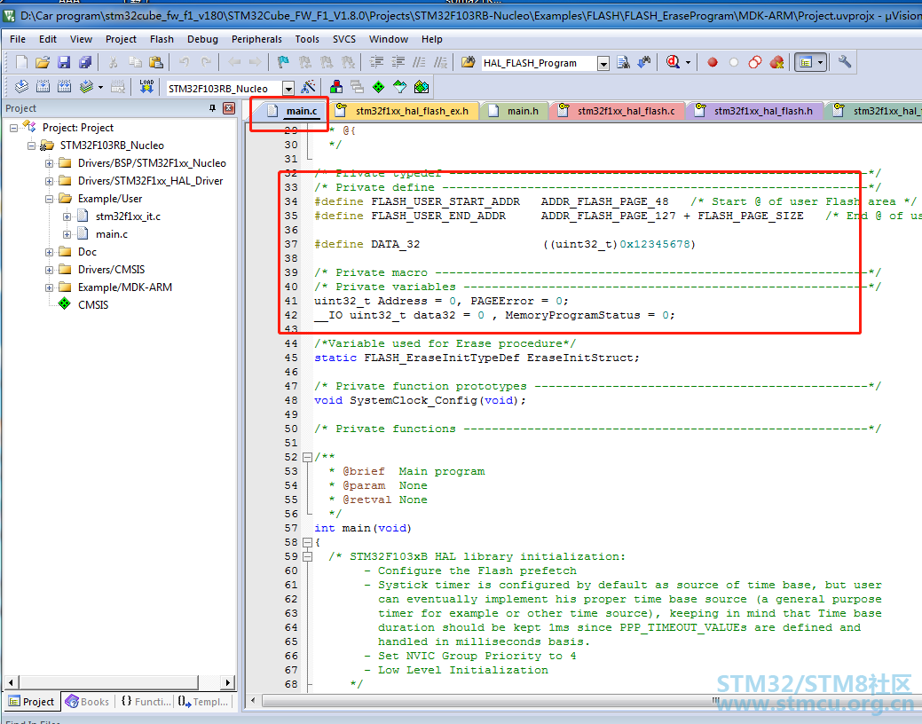
Task: Expand the Drivers/BSP/STM32F1xx_Nucleo folder
Action: tap(50, 163)
